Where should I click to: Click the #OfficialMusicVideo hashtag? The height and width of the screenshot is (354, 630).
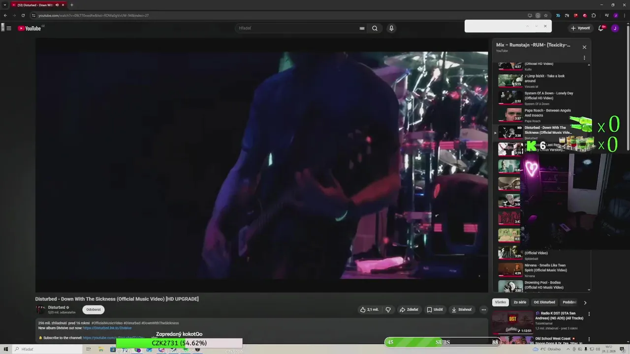point(107,323)
